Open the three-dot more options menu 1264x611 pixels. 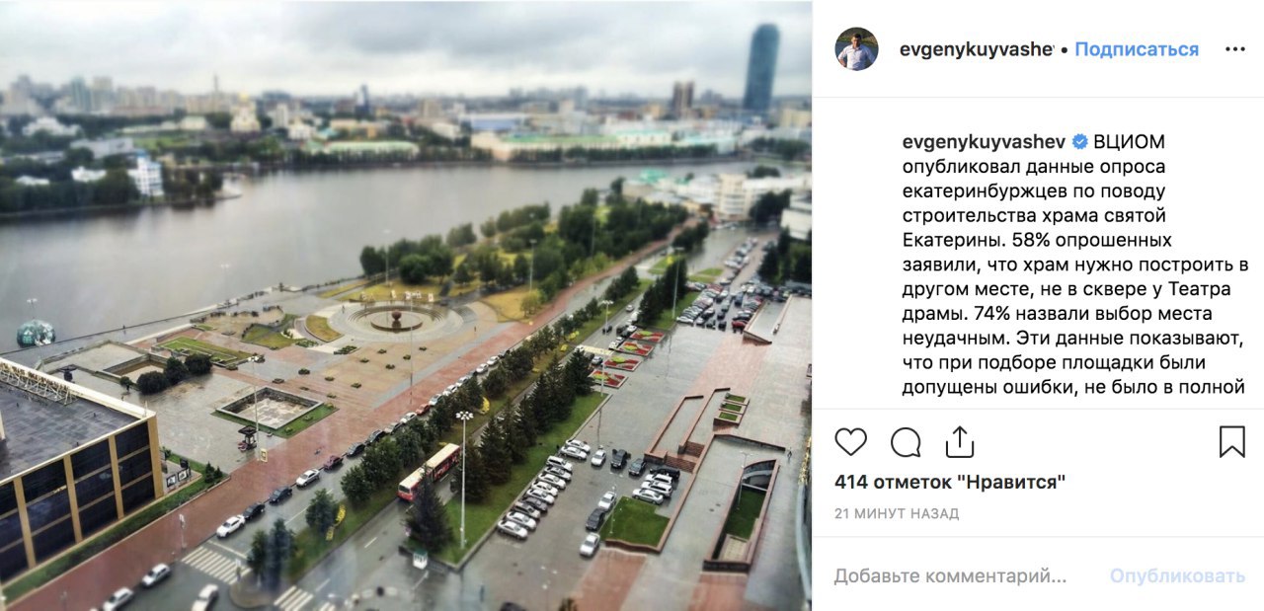pyautogui.click(x=1235, y=49)
